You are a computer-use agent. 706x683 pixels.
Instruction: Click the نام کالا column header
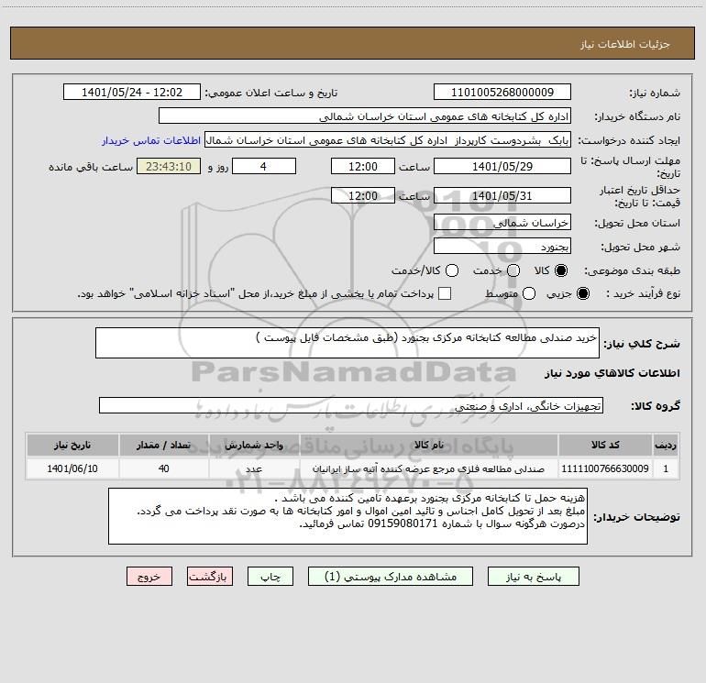[429, 445]
